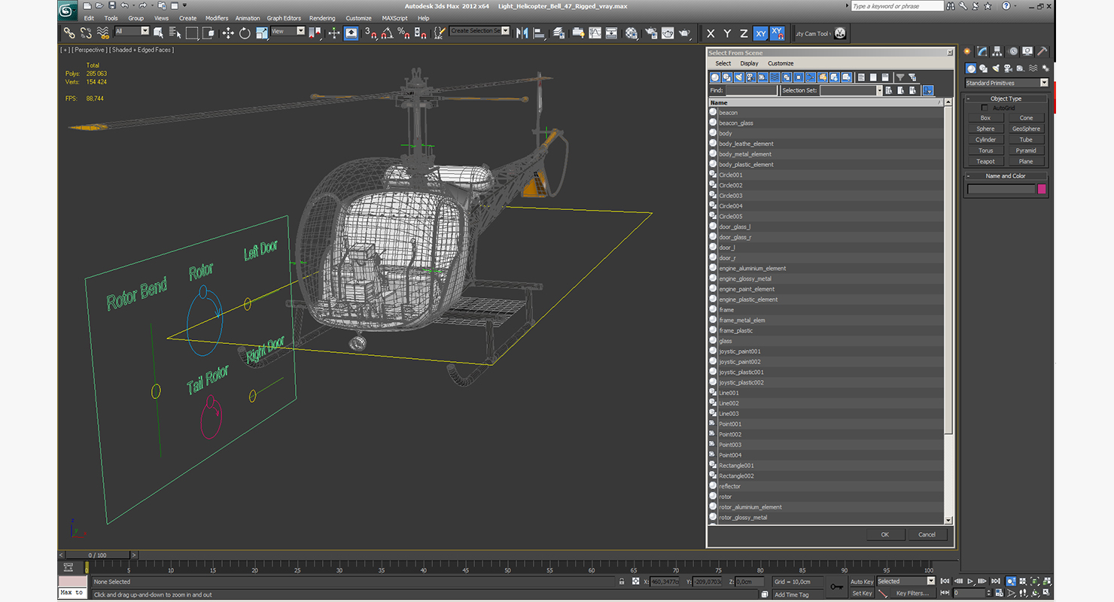This screenshot has height=602, width=1114.
Task: Click the Find input field
Action: click(x=751, y=90)
